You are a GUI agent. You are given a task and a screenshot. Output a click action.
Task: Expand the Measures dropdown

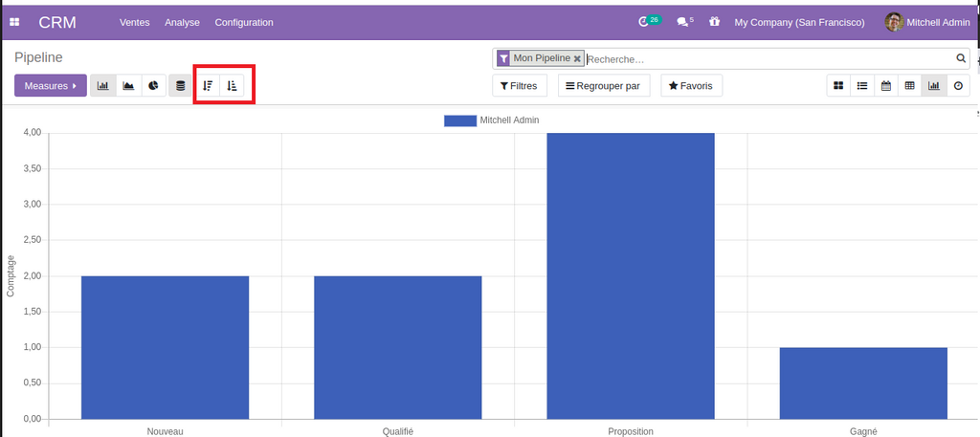click(51, 86)
